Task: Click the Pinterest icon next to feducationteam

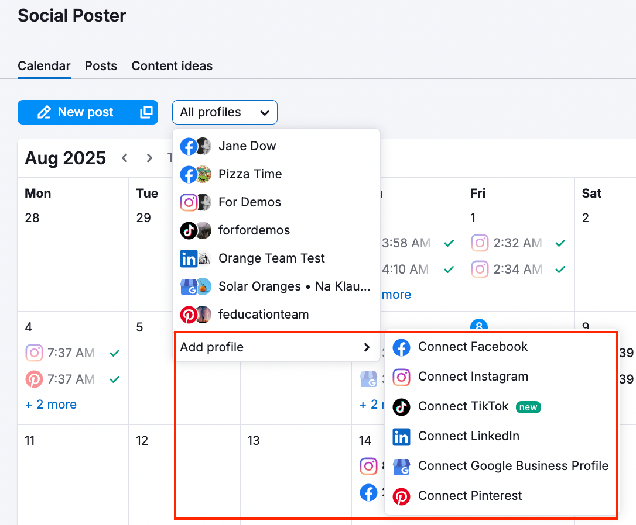Action: [188, 315]
